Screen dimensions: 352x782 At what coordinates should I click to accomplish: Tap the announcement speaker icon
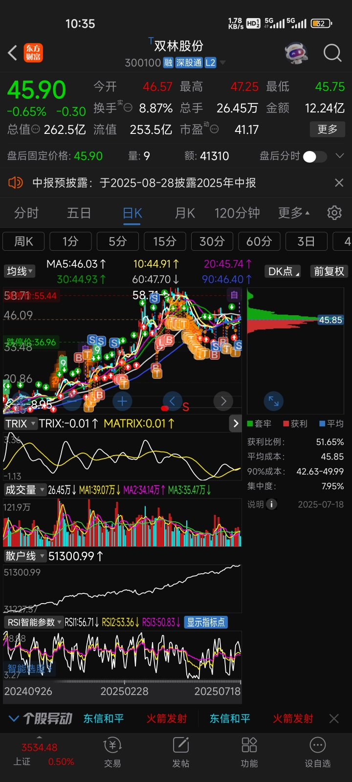pyautogui.click(x=16, y=183)
